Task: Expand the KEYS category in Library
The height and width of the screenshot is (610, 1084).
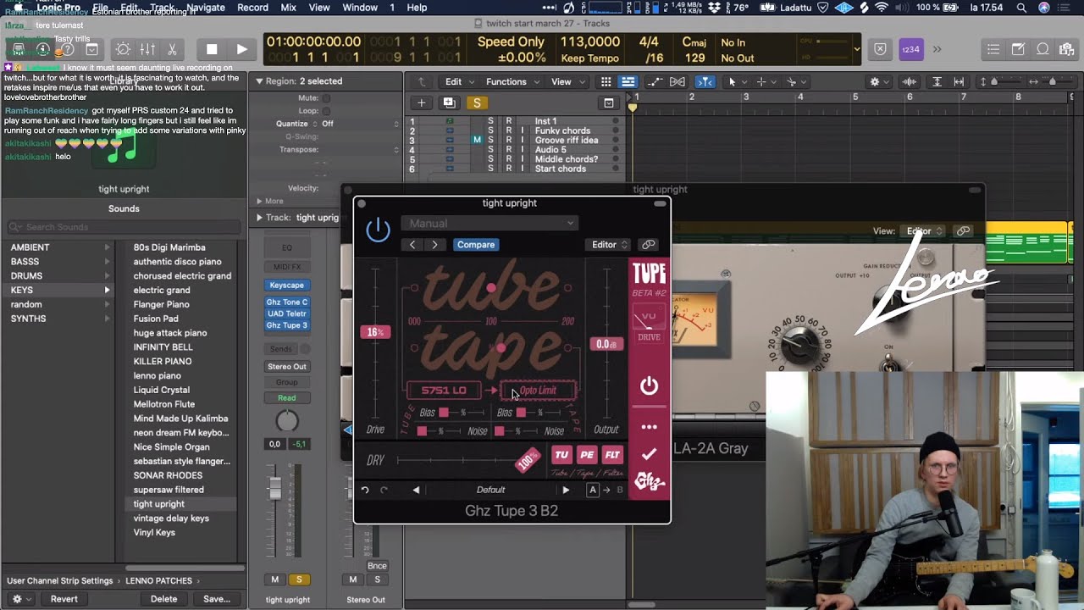Action: coord(107,291)
